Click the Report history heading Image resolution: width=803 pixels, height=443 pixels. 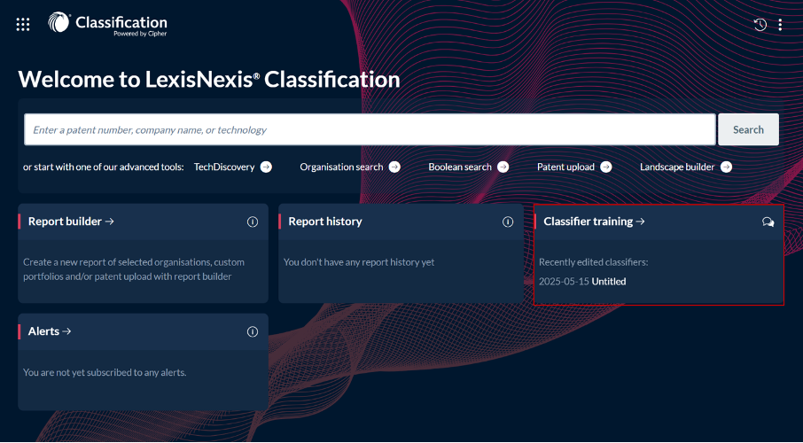(x=325, y=221)
